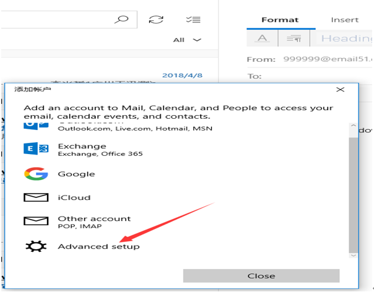374x292 pixels.
Task: Click scrollbar down arrow in account list
Action: 353,255
